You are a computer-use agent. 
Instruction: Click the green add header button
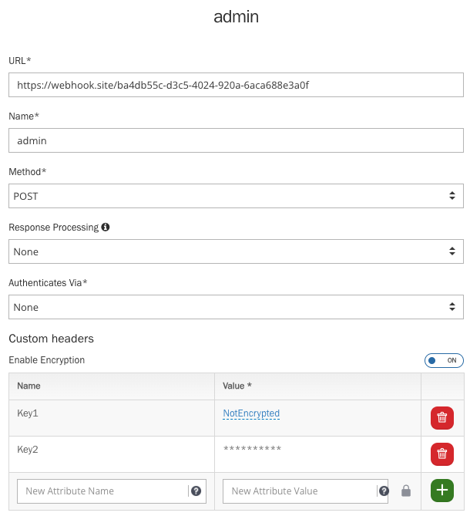click(x=441, y=491)
